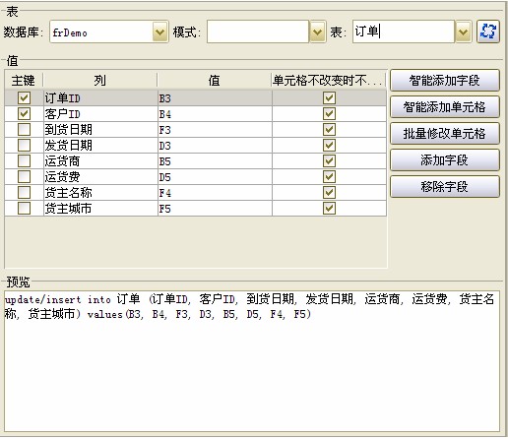508x439 pixels.
Task: Toggle unchanged-cell checkbox in 订单ID row
Action: pos(329,97)
